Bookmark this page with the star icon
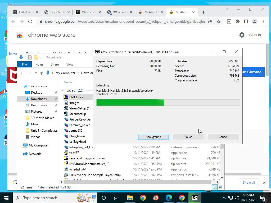271x203 pixels. (x=219, y=21)
